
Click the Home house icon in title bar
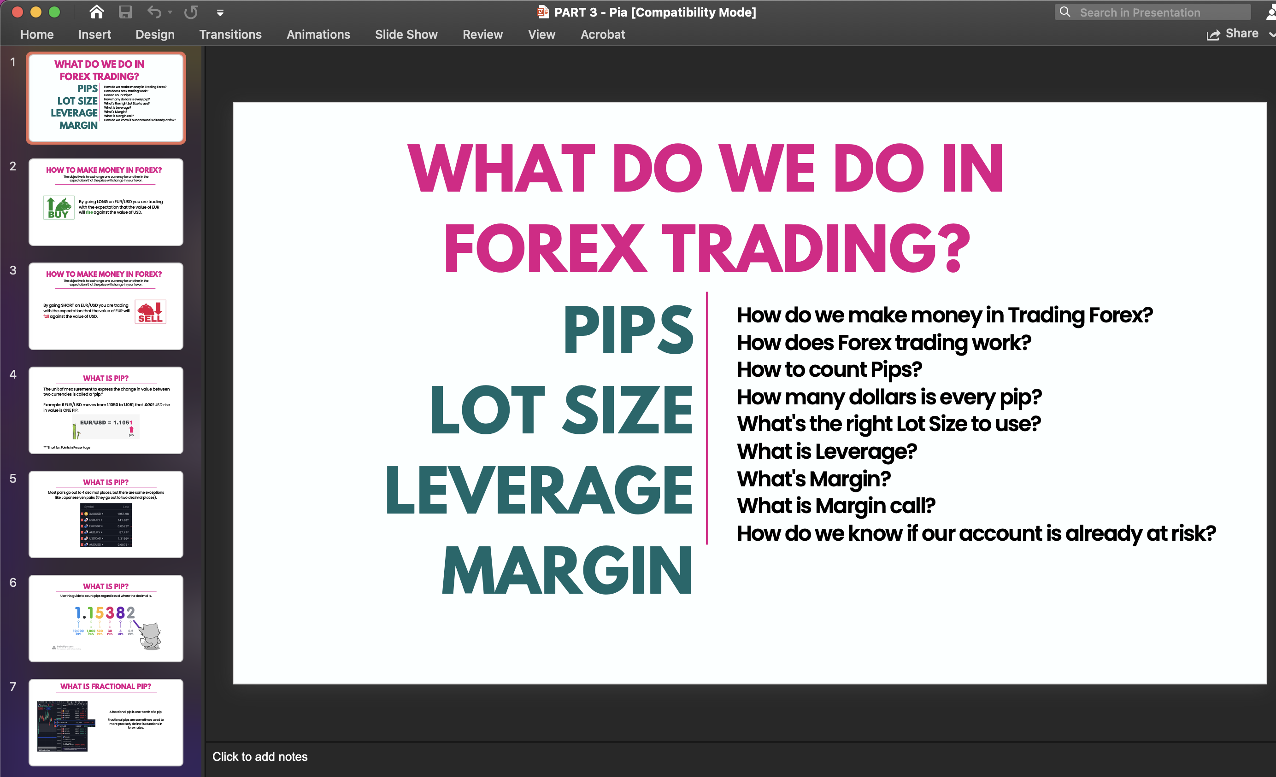[96, 12]
